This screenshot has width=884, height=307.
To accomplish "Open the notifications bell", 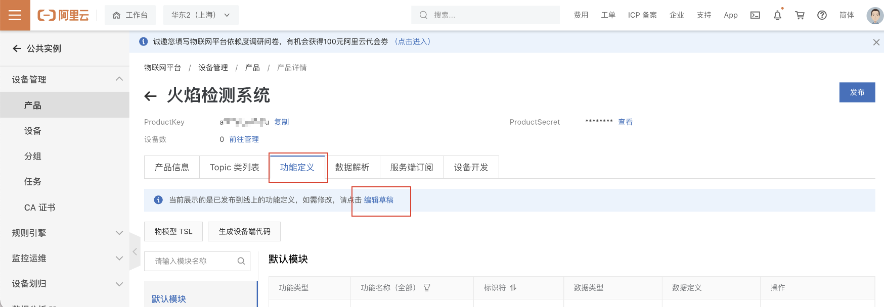I will tap(777, 15).
